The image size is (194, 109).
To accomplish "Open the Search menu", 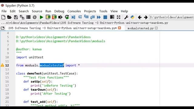I will pos(24,11).
